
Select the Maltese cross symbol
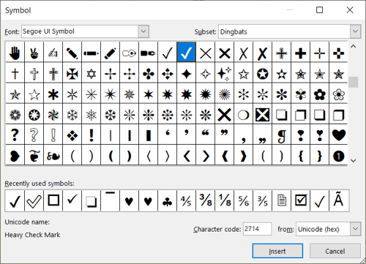(72, 73)
